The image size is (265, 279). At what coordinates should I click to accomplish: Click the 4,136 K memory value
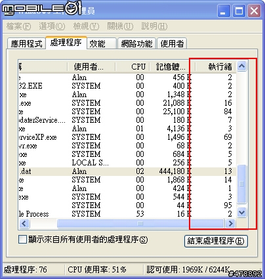(x=179, y=129)
